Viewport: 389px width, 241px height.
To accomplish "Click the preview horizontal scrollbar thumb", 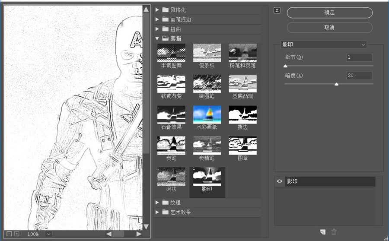I will coord(118,234).
